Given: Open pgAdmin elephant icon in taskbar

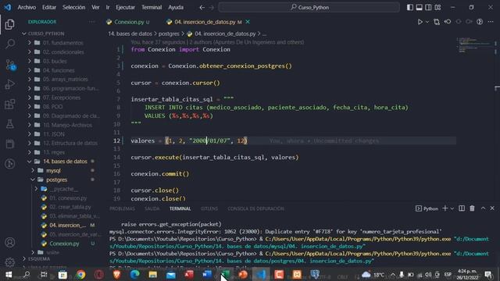Looking at the screenshot, I should pos(315,274).
